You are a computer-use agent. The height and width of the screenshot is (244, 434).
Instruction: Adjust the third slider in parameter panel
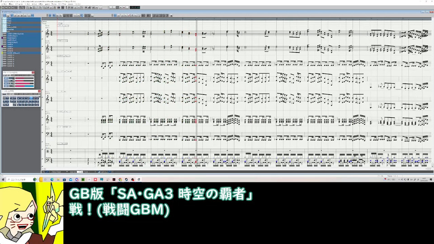tap(24, 84)
